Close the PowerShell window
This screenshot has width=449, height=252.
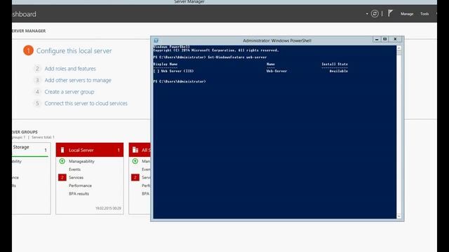(x=395, y=39)
